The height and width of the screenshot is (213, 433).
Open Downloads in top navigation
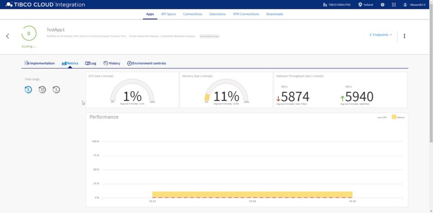tap(275, 14)
